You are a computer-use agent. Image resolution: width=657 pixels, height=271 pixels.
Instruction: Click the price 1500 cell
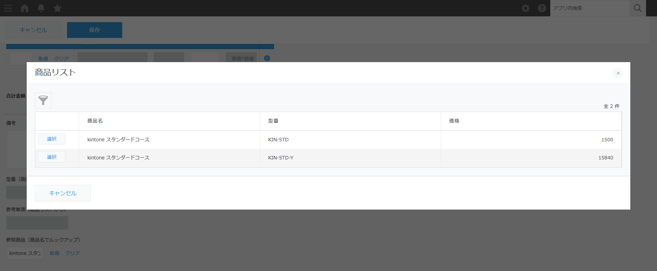point(531,140)
